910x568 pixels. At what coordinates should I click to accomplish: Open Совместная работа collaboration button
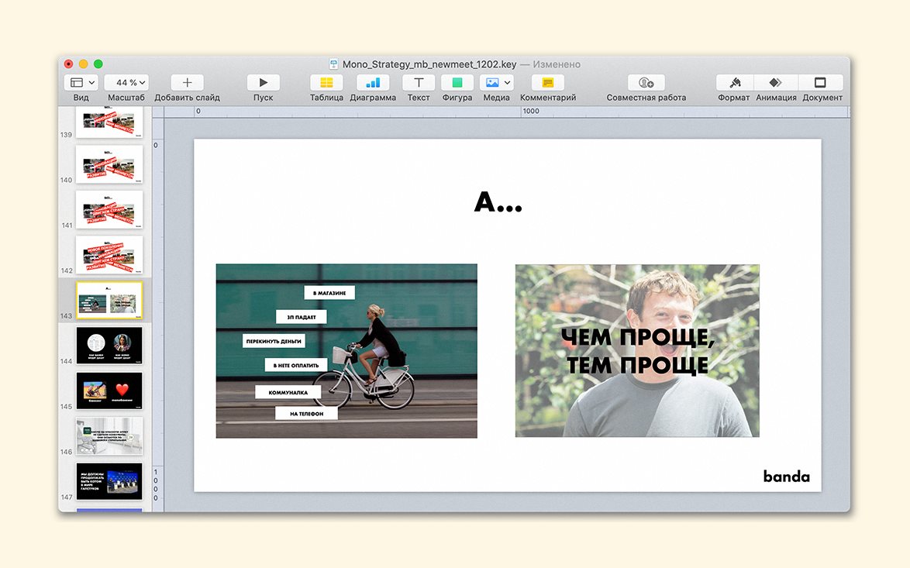coord(646,83)
